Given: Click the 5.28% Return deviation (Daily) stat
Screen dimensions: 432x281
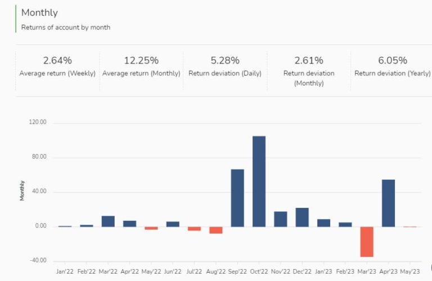Looking at the screenshot, I should coord(225,66).
